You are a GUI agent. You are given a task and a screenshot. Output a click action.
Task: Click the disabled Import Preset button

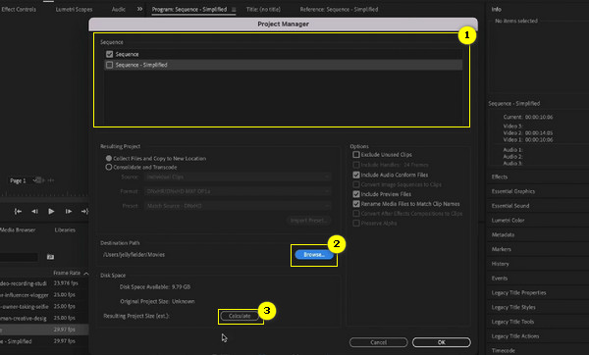click(309, 221)
